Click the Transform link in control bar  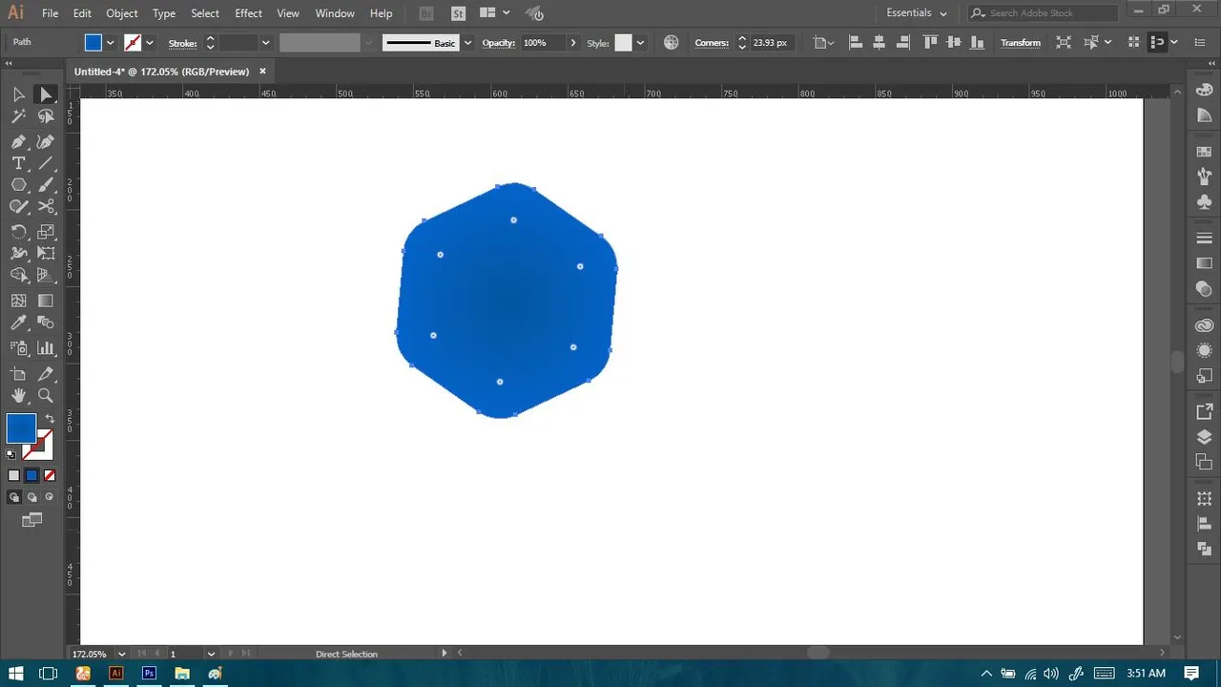1021,43
